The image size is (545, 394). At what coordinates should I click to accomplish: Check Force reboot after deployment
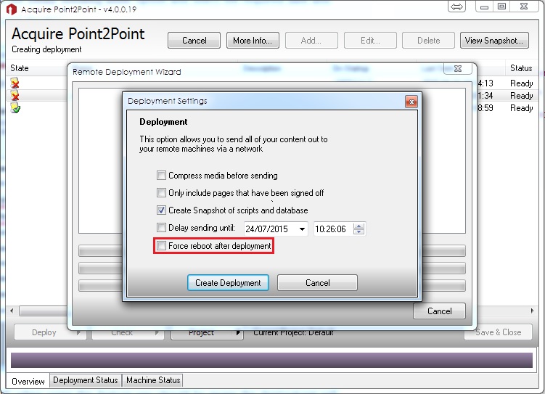161,246
